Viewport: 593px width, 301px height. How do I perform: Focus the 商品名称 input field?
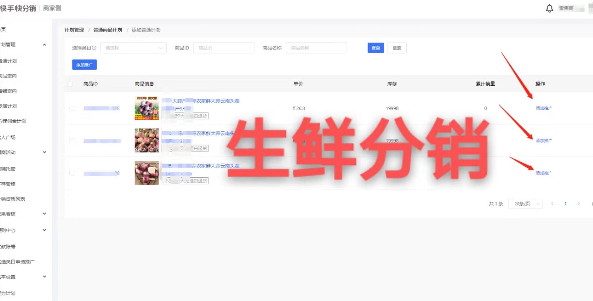coord(316,48)
